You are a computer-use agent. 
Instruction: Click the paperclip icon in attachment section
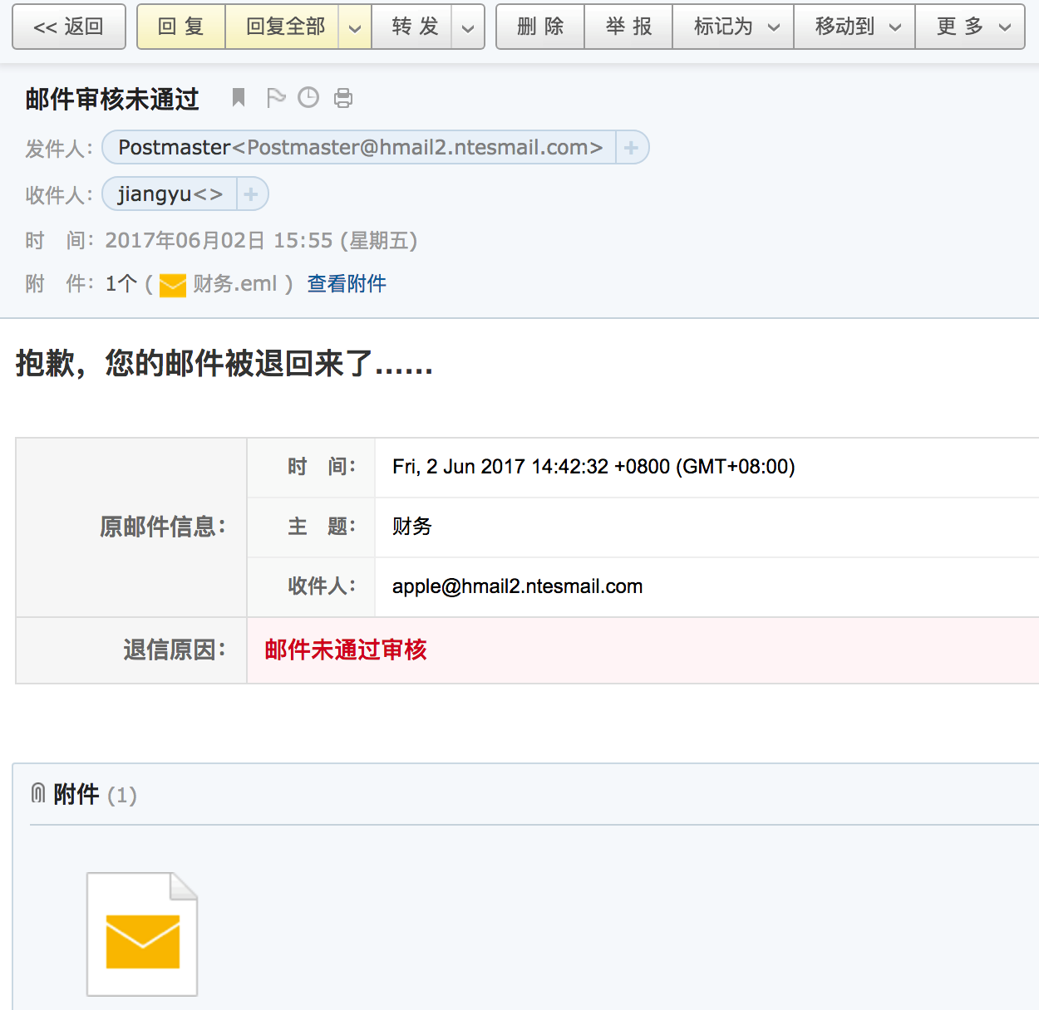tap(38, 794)
